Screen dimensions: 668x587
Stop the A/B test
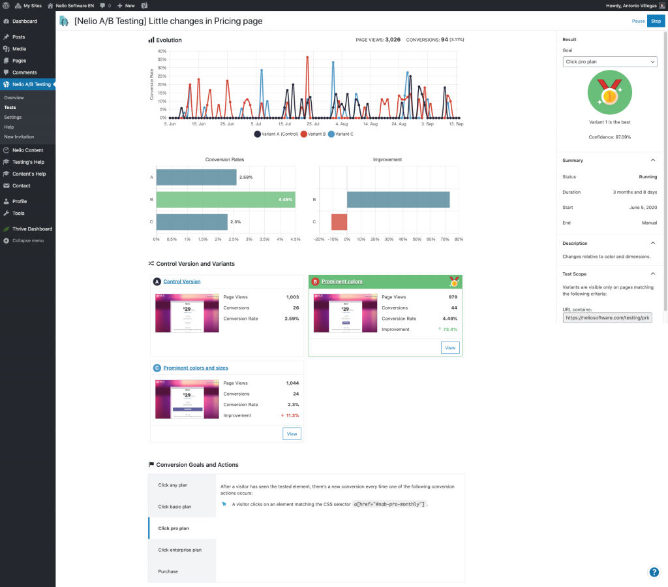(656, 21)
